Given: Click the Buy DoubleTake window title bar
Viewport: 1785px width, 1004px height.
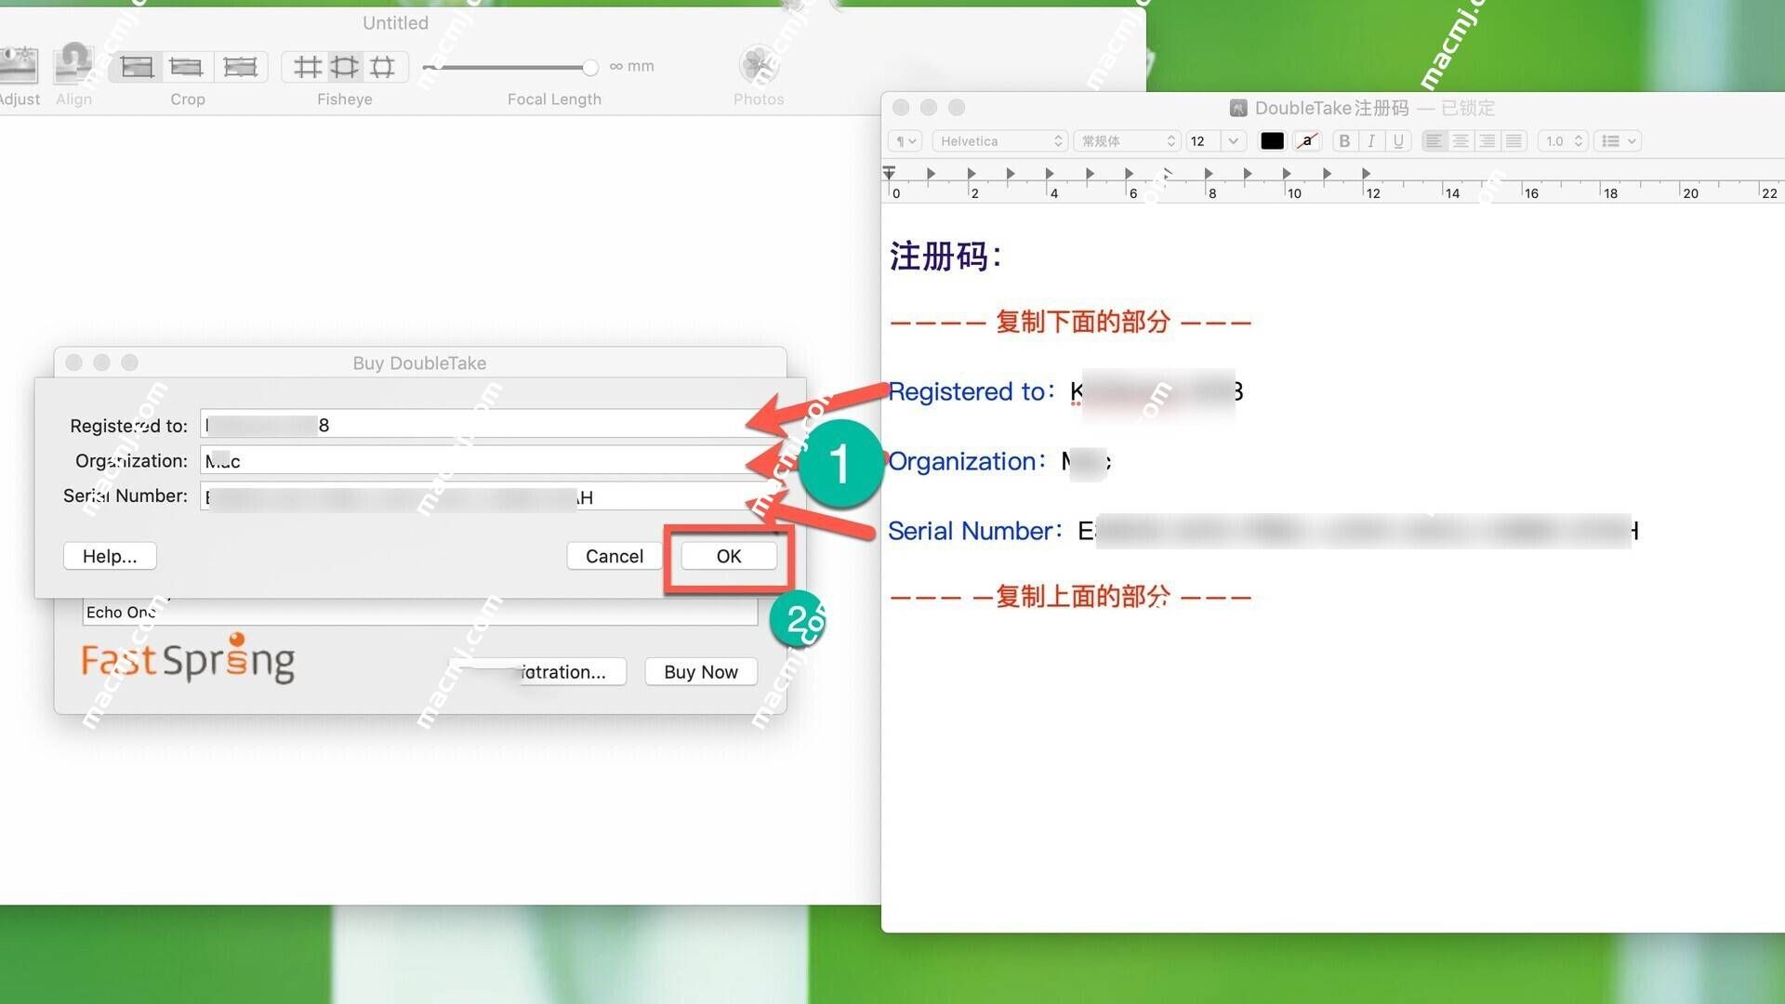Looking at the screenshot, I should coord(419,363).
